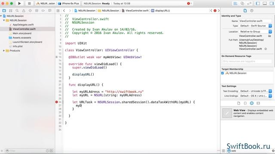Jump to the previous issue arrow

coord(211,11)
